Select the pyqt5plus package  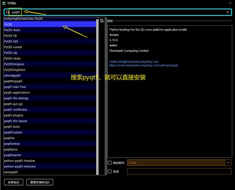tap(50, 149)
